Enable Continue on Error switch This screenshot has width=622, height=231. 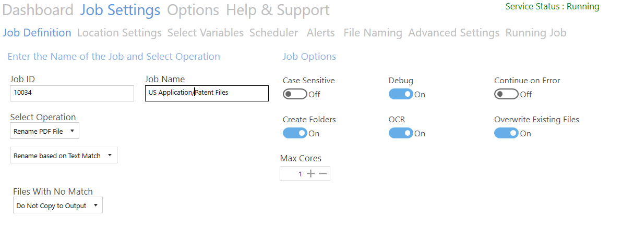coord(506,94)
